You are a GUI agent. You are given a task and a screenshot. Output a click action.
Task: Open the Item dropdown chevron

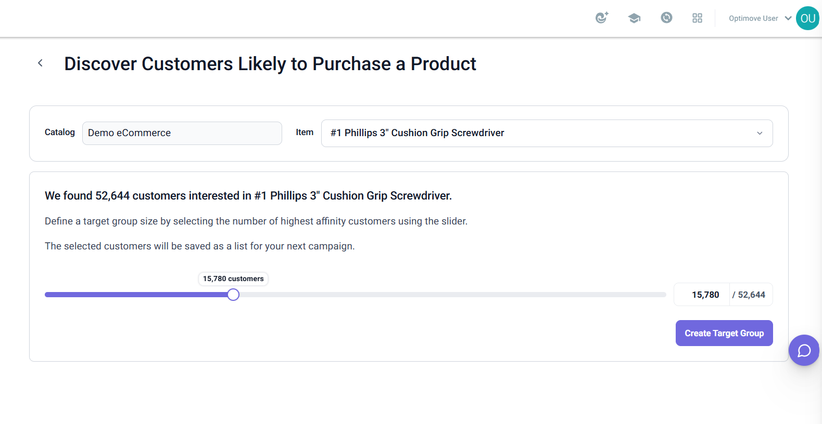[760, 133]
